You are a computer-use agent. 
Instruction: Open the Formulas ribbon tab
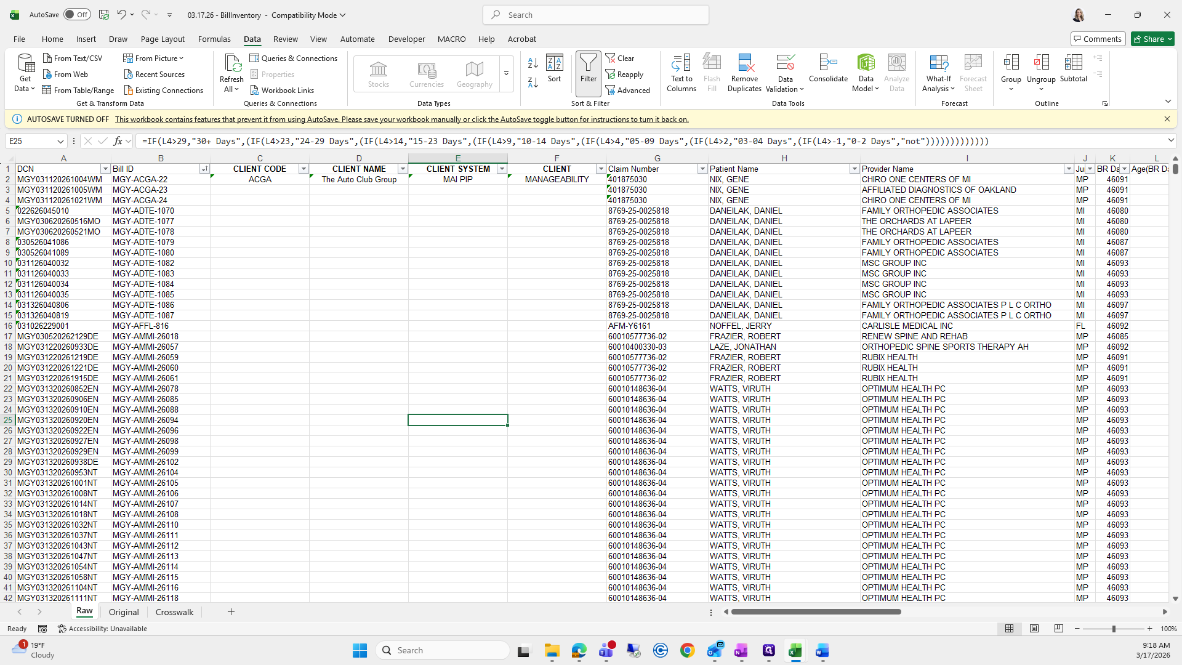(214, 39)
